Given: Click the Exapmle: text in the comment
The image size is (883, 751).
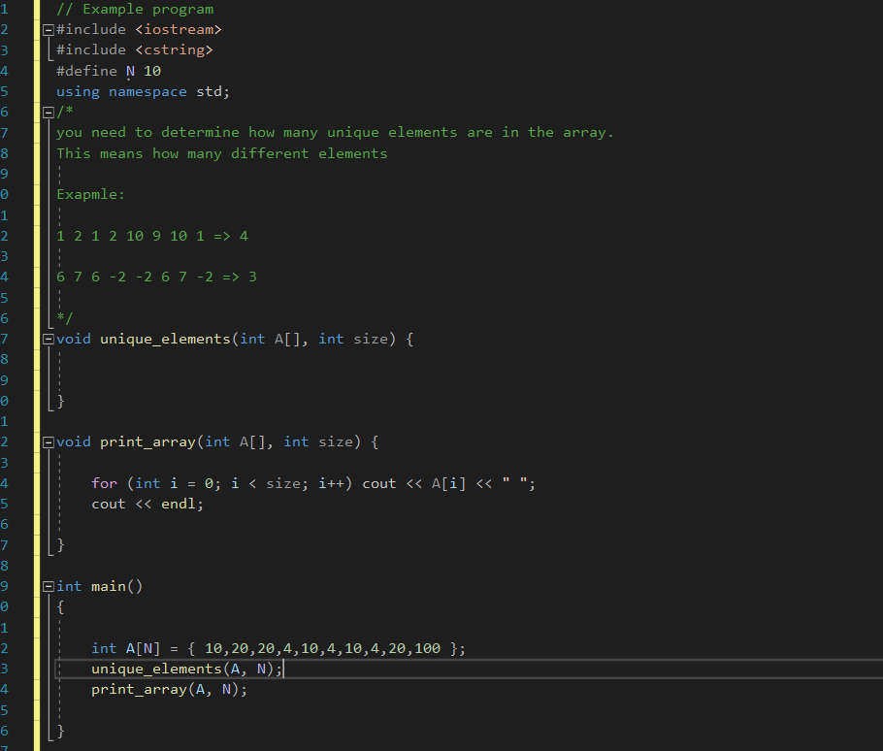Looking at the screenshot, I should point(89,193).
